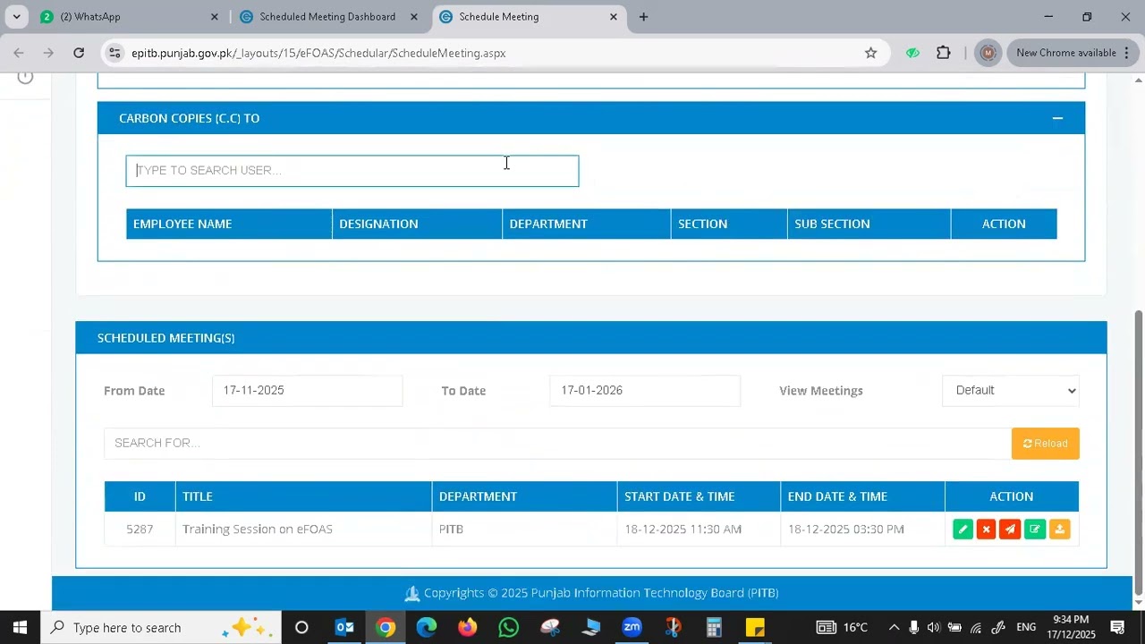The width and height of the screenshot is (1145, 644).
Task: Select the Schedule Meeting browser tab
Action: (528, 17)
